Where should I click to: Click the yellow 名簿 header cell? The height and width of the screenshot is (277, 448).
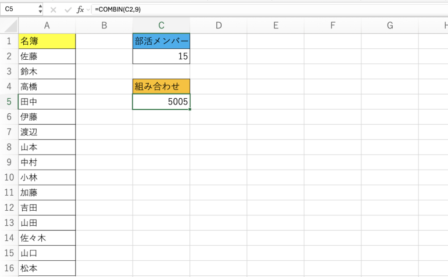coord(47,41)
